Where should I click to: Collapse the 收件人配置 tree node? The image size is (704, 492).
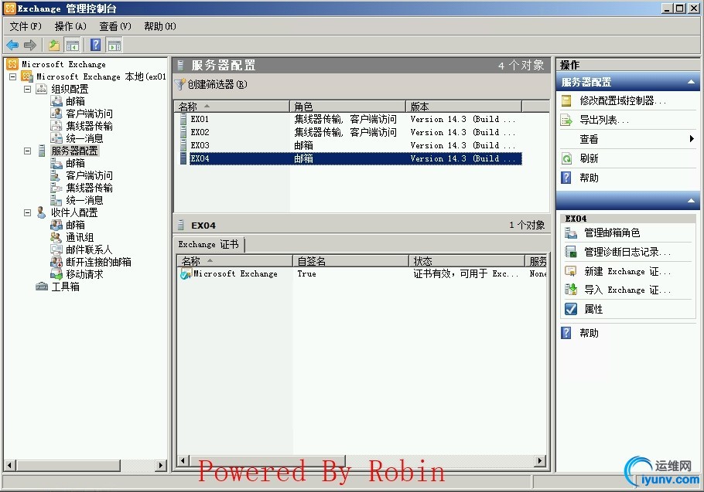27,212
